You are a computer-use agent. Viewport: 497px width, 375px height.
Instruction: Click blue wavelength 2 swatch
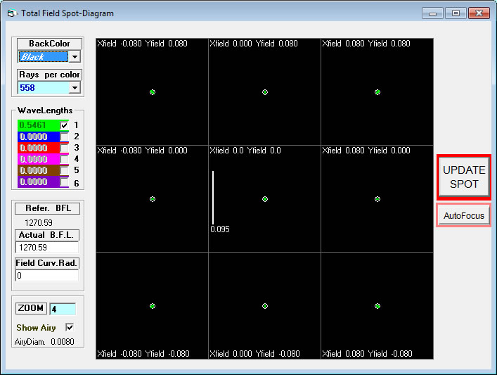(x=39, y=136)
